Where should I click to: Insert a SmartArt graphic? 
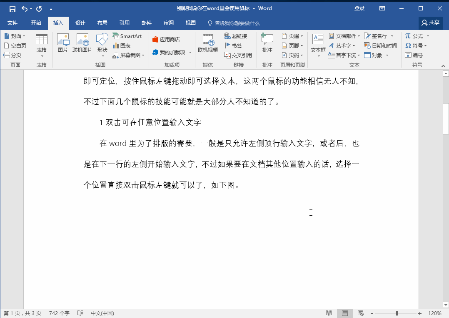click(127, 36)
